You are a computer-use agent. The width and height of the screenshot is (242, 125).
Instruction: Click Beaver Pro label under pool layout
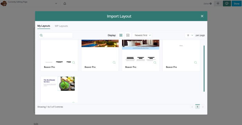pyautogui.click(x=90, y=67)
